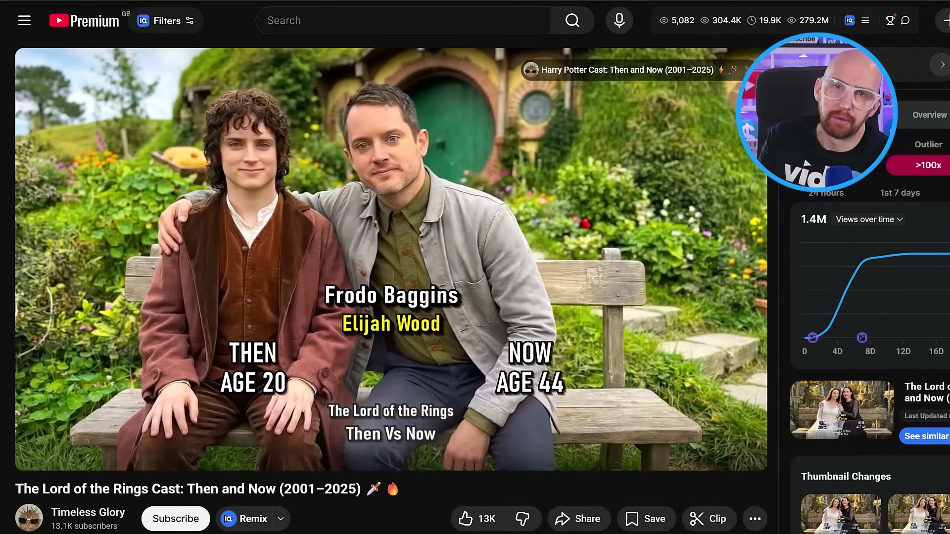The width and height of the screenshot is (950, 534).
Task: Dislike the video with thumbs down
Action: [522, 519]
